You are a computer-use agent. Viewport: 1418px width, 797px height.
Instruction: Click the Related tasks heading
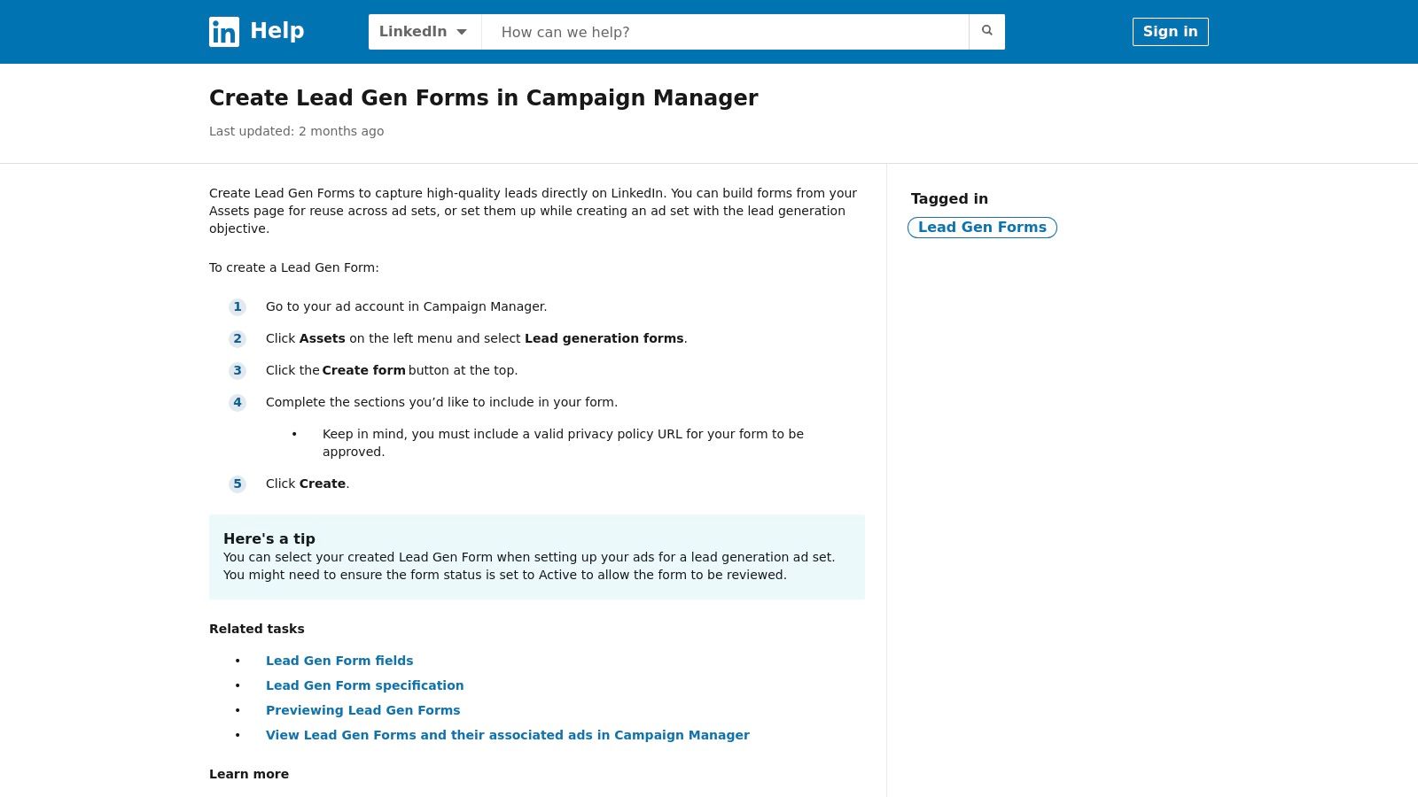(x=256, y=629)
